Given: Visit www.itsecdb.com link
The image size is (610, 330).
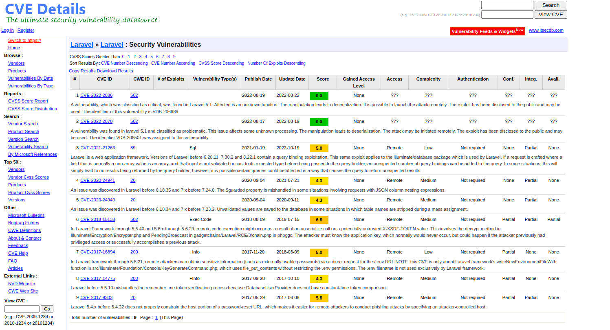Looking at the screenshot, I should 546,30.
